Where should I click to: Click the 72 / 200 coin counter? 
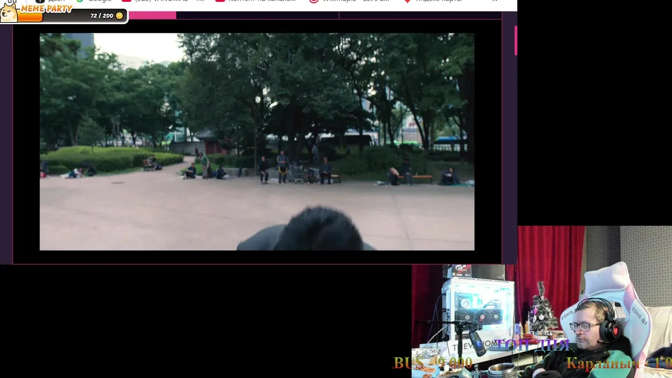[102, 16]
